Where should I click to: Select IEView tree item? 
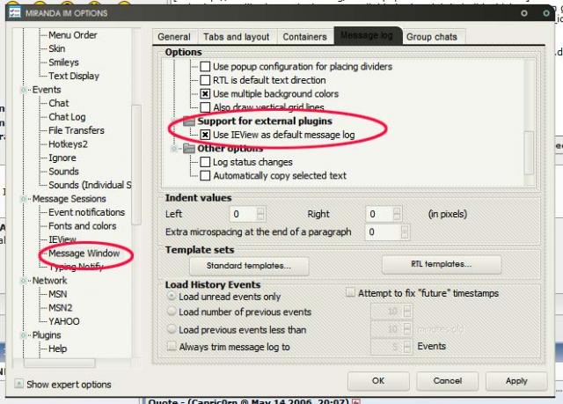coord(62,239)
